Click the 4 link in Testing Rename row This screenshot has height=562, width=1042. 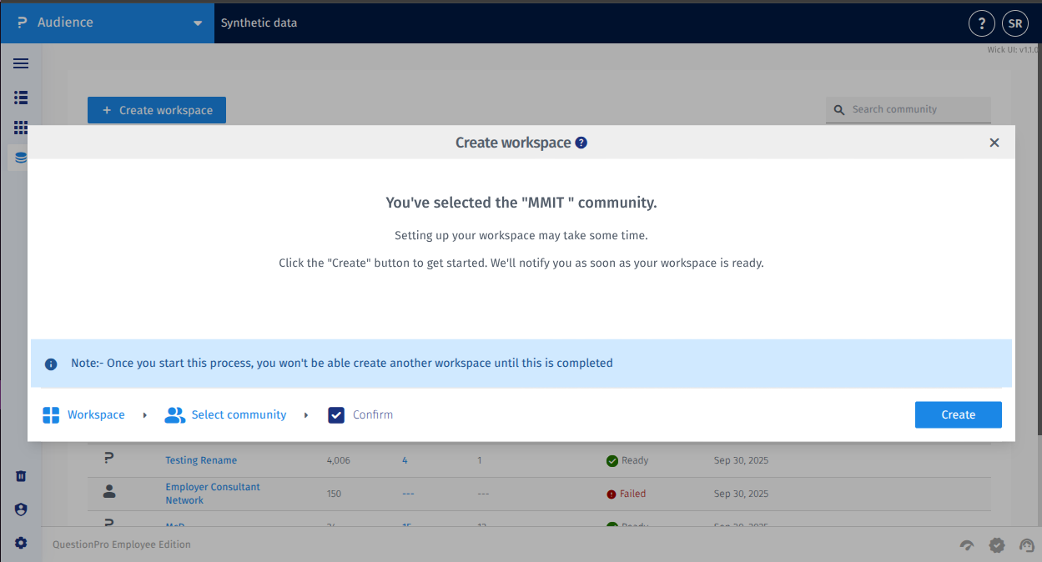[405, 460]
